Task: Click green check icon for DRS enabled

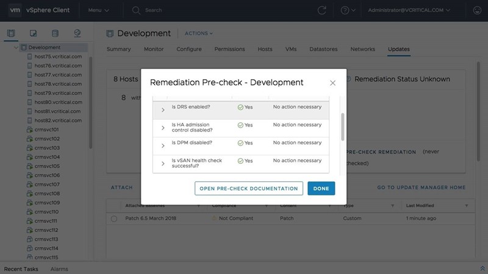Action: pos(240,107)
